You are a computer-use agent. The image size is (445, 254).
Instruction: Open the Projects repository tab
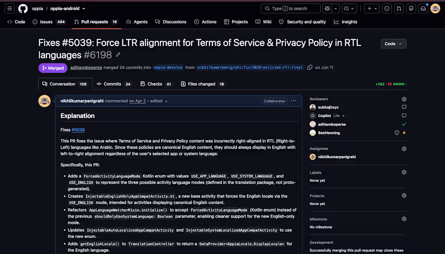[x=236, y=22]
